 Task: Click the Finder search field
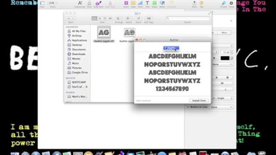(x=188, y=19)
